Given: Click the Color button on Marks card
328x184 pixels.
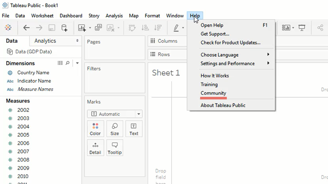Looking at the screenshot, I should (x=95, y=129).
